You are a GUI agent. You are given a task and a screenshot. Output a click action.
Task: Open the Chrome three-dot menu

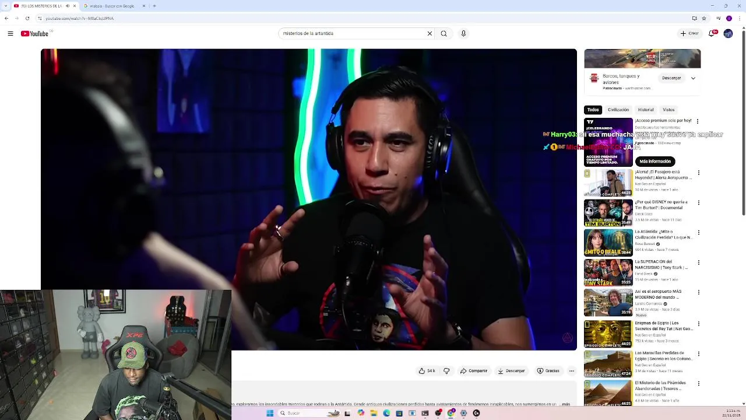click(x=738, y=18)
